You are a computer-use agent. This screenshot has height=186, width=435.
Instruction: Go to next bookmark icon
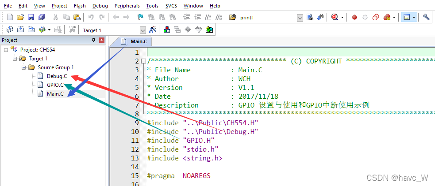pos(162,18)
